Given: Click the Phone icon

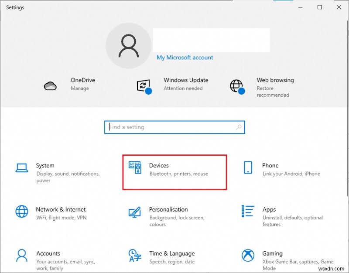Looking at the screenshot, I should (x=248, y=167).
